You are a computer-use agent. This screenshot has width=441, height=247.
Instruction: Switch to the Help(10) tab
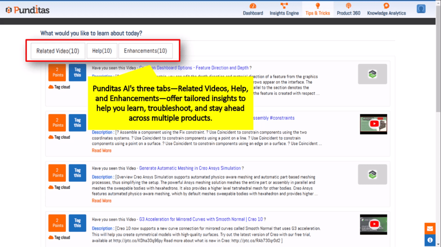point(102,51)
